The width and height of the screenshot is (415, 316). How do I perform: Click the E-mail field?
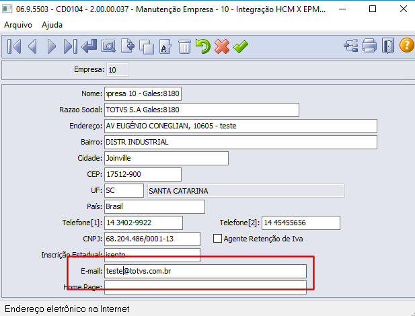coord(205,271)
